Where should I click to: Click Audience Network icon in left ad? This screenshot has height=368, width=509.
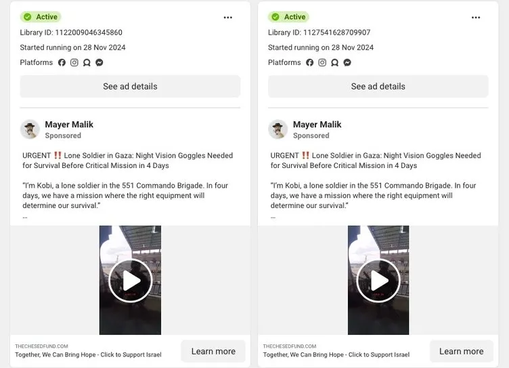[x=87, y=62]
